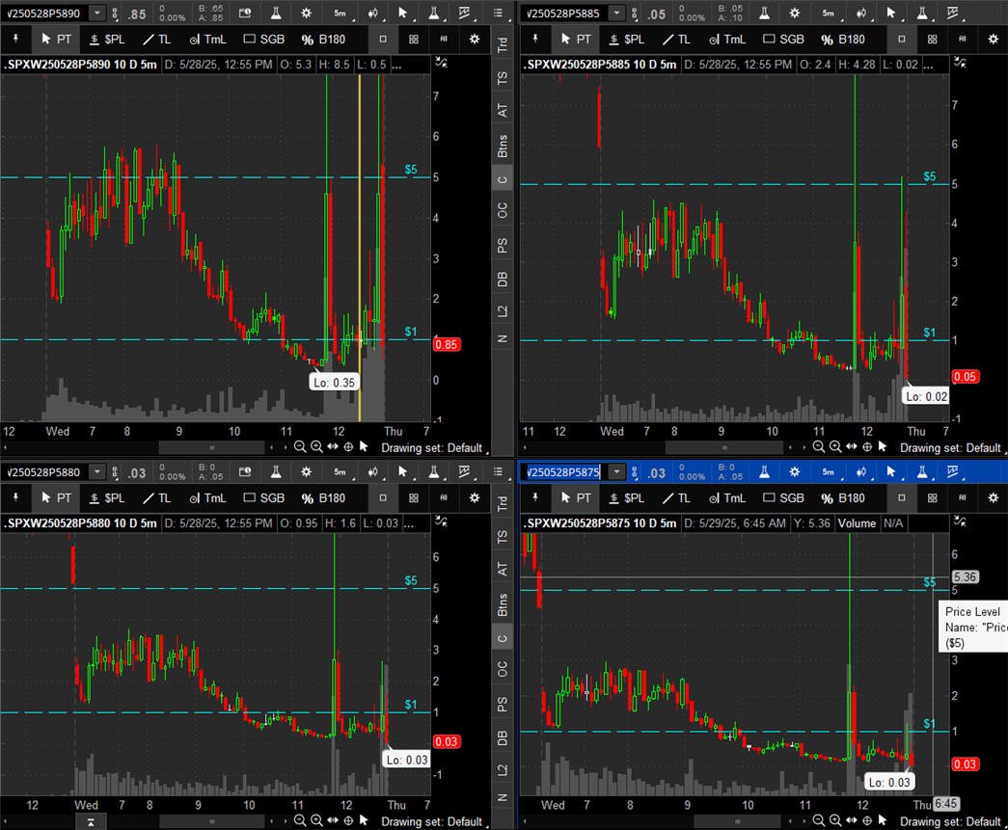Screen dimensions: 1008x830
Task: Select the TL trendline drawing tool, top-left chart
Action: (x=157, y=40)
